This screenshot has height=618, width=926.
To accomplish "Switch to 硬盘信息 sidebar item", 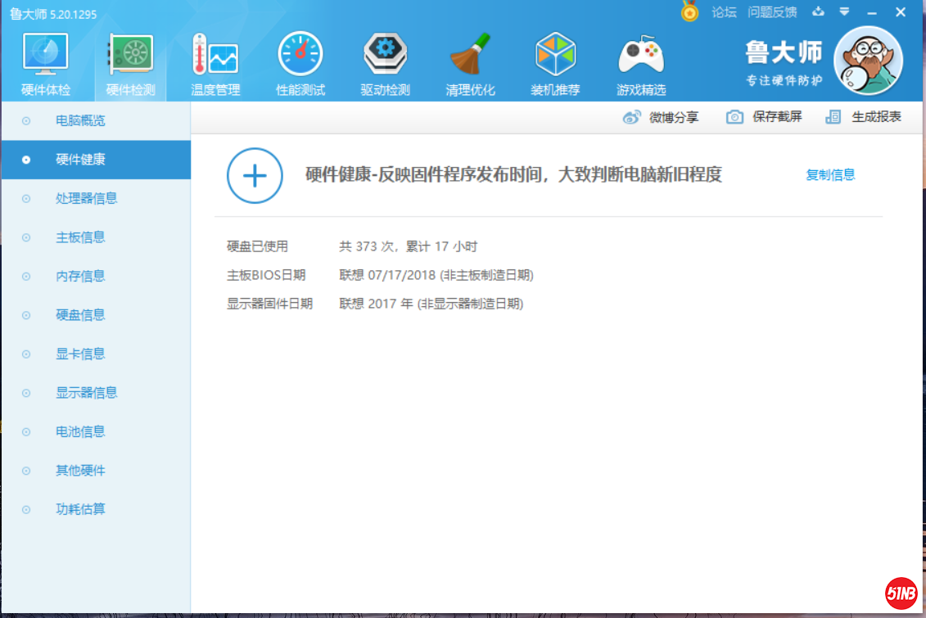I will point(80,315).
